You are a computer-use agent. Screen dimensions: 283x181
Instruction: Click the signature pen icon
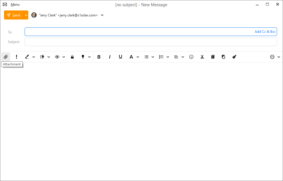(x=27, y=57)
